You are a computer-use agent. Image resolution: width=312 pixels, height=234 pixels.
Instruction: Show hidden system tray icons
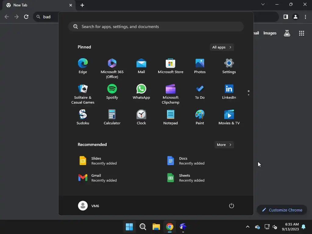coord(248,227)
